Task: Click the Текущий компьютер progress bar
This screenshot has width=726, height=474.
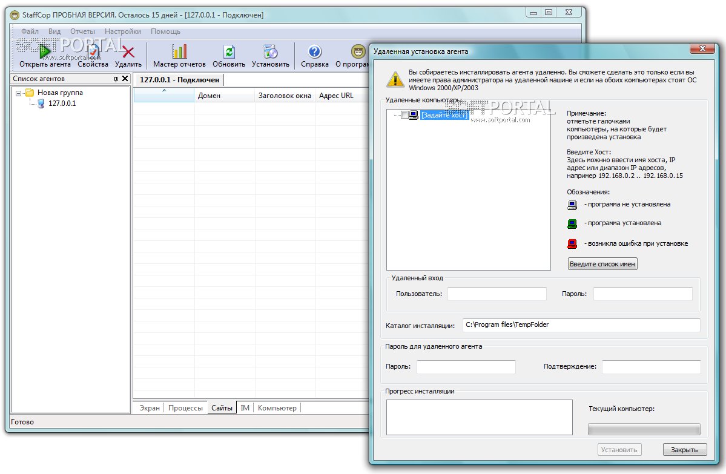Action: click(644, 429)
